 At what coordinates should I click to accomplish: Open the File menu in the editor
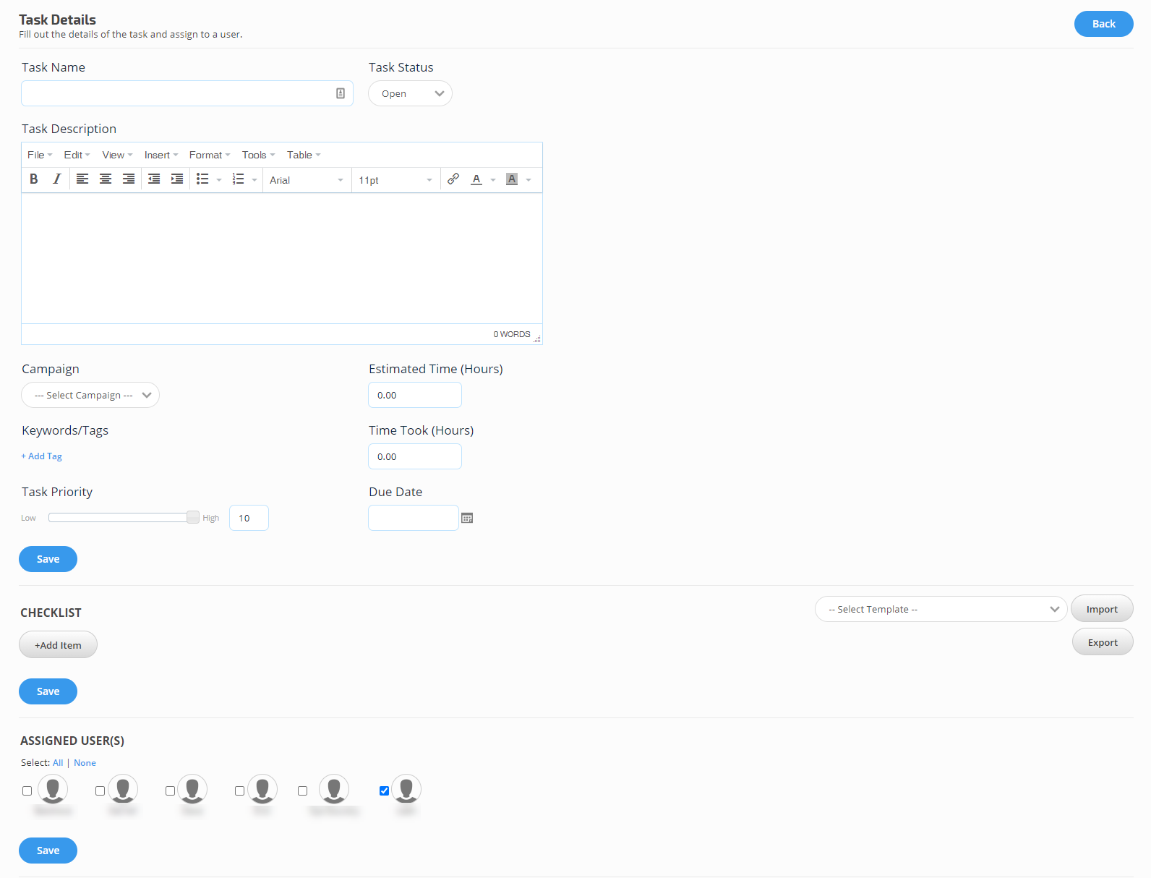(40, 155)
